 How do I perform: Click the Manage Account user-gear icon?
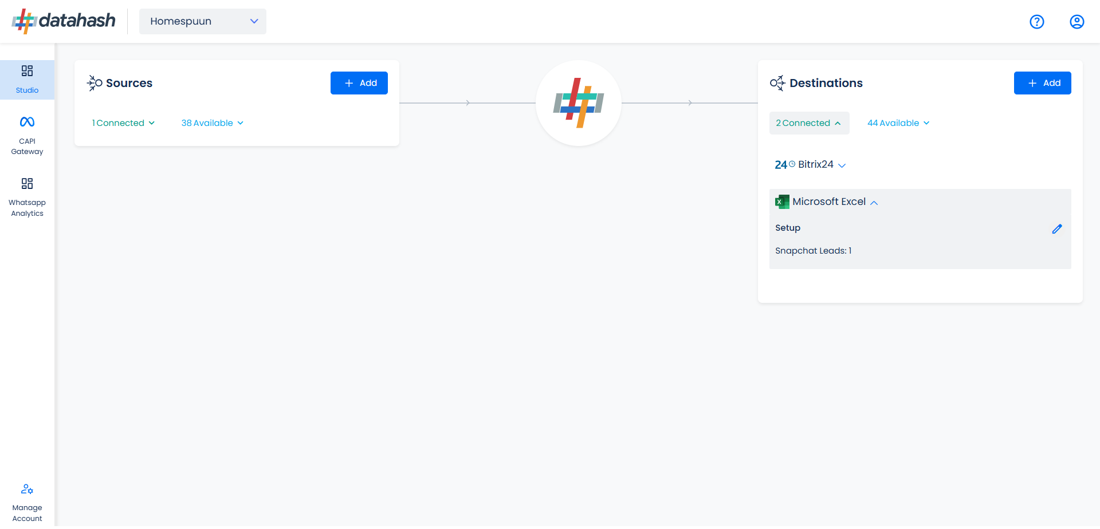(x=27, y=489)
